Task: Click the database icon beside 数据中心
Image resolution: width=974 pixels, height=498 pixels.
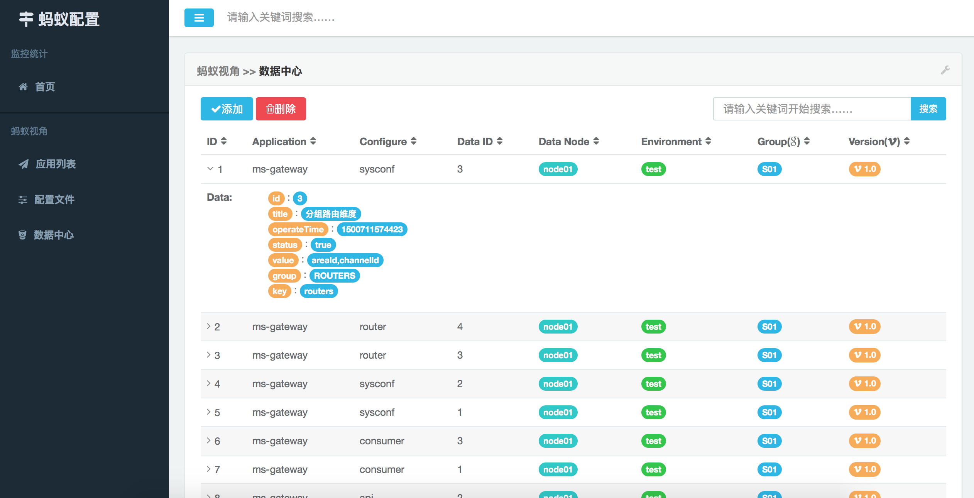Action: coord(22,235)
